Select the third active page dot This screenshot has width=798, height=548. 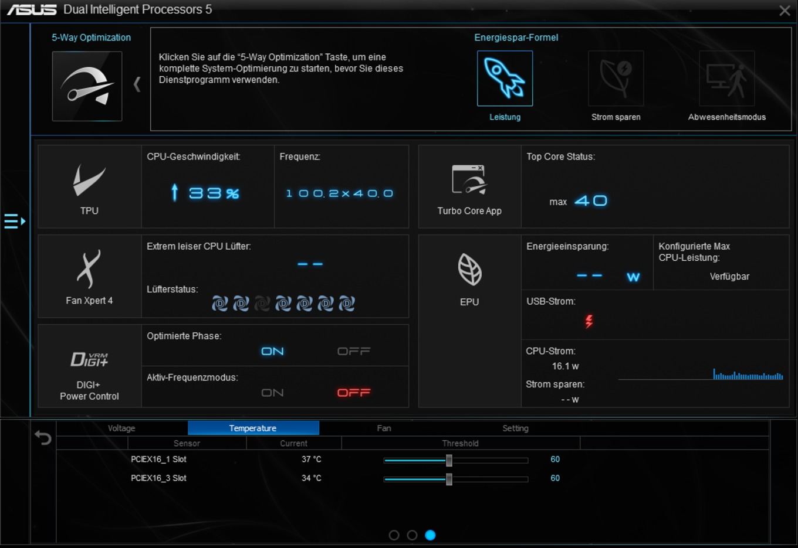click(430, 535)
